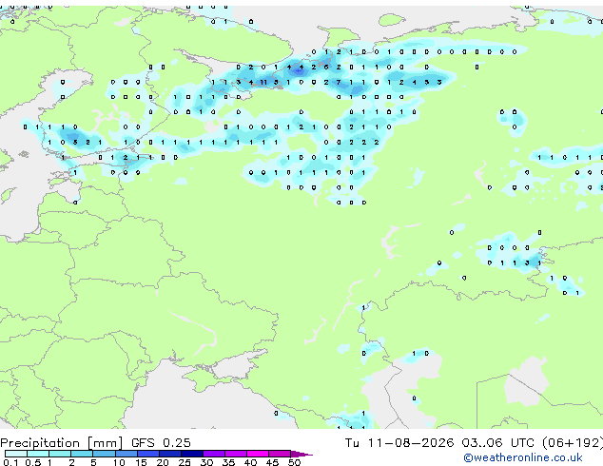Click the '50' legend scale label
Screen dimensions: 603x466
(294, 462)
